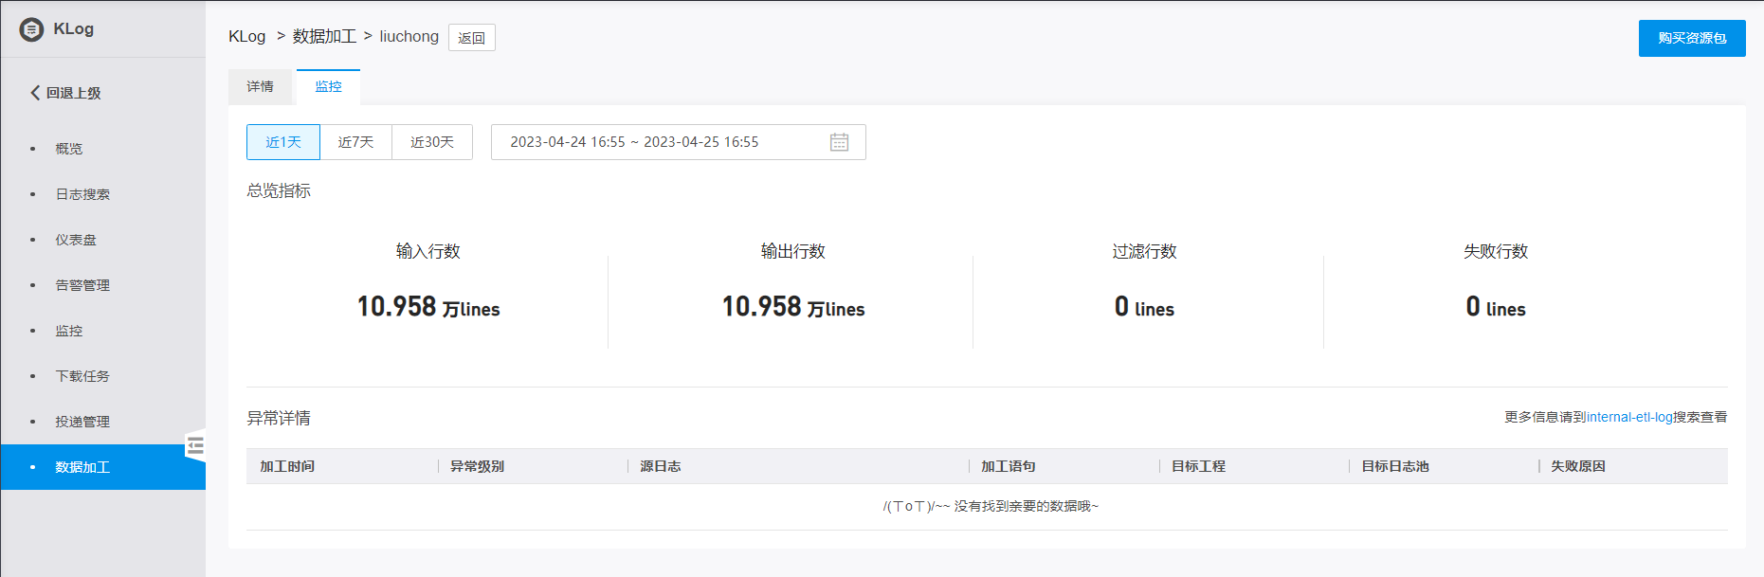The height and width of the screenshot is (577, 1764).
Task: Open 告警管理 in the sidebar
Action: [x=82, y=285]
